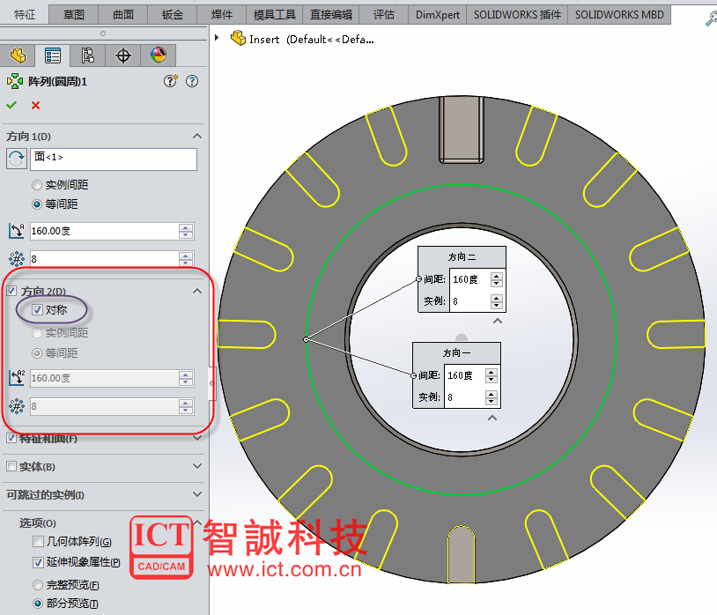Open the 焊件 ribbon tab

222,15
